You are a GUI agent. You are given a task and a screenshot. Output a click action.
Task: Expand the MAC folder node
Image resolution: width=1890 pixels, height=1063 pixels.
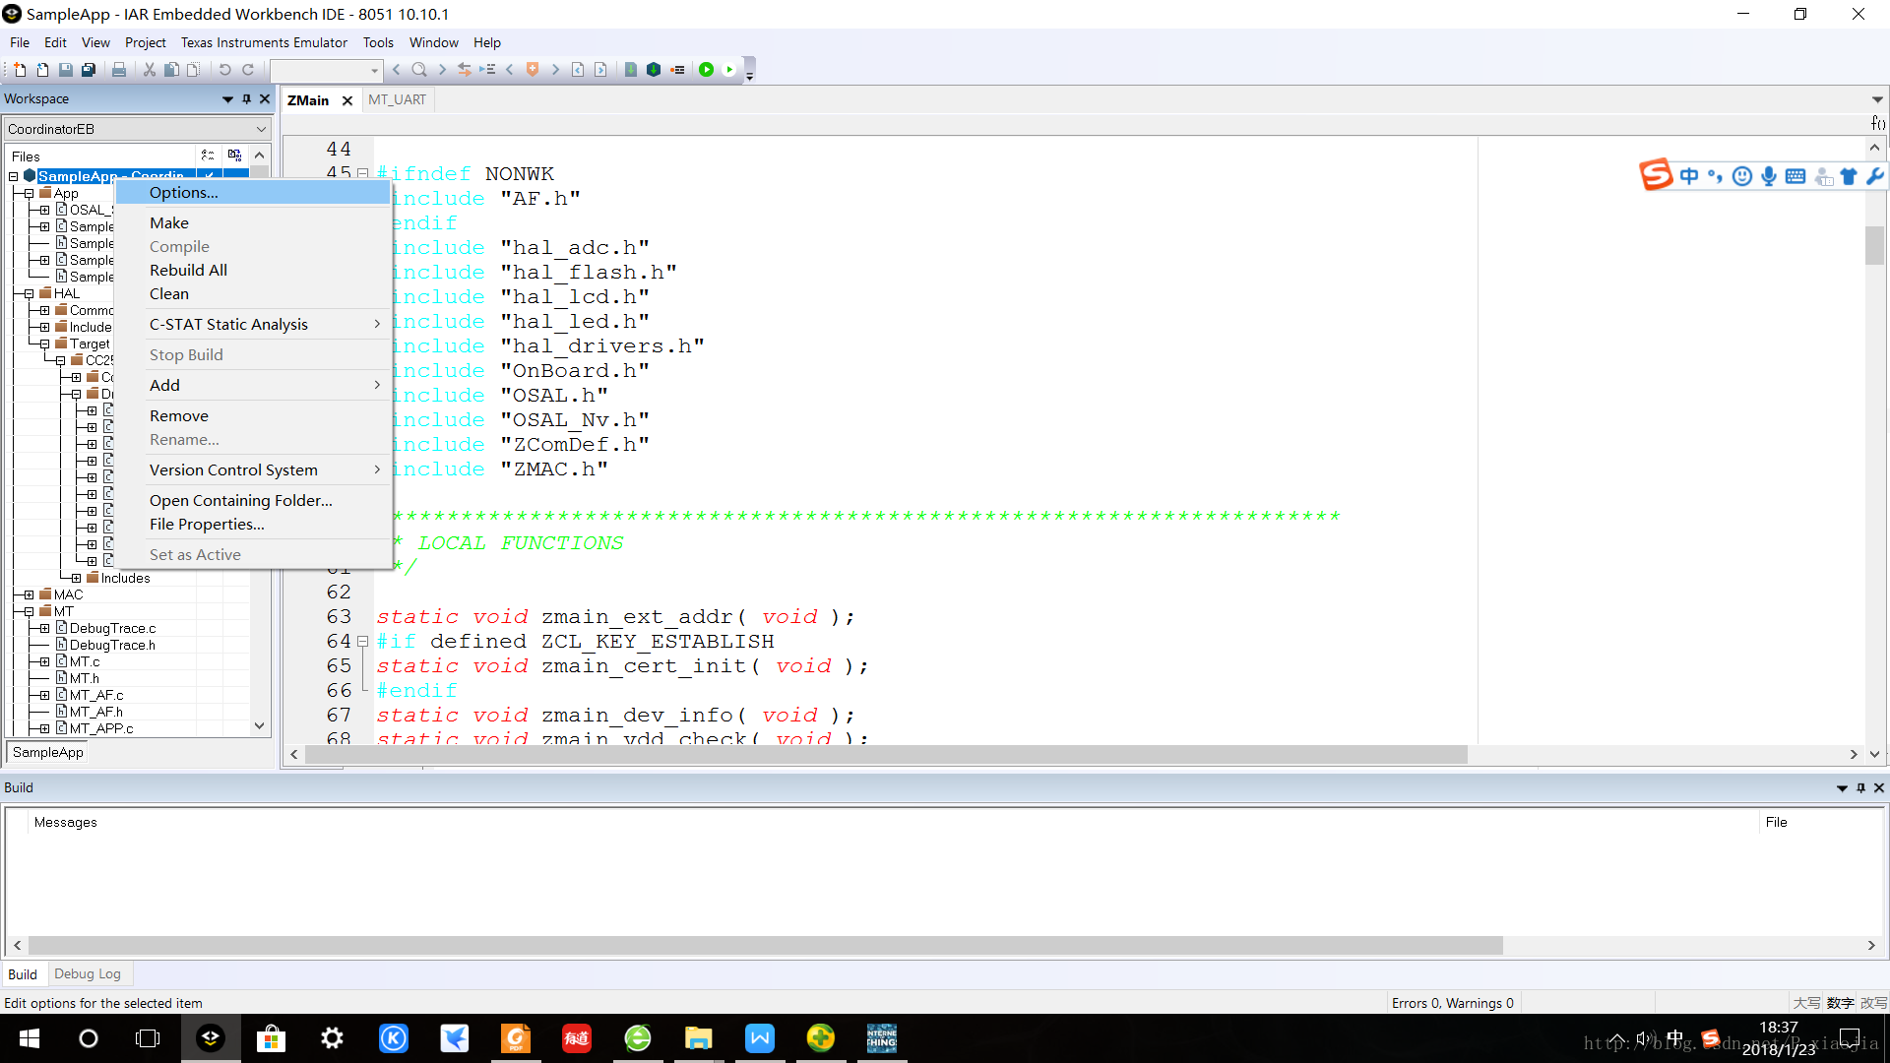click(x=30, y=595)
